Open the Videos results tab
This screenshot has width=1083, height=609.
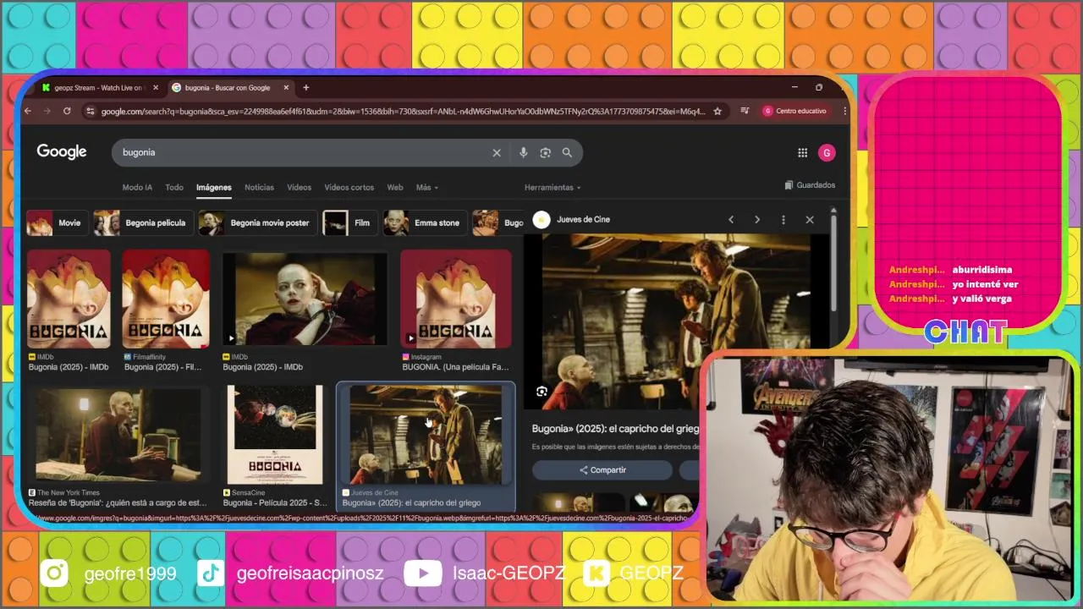[300, 188]
